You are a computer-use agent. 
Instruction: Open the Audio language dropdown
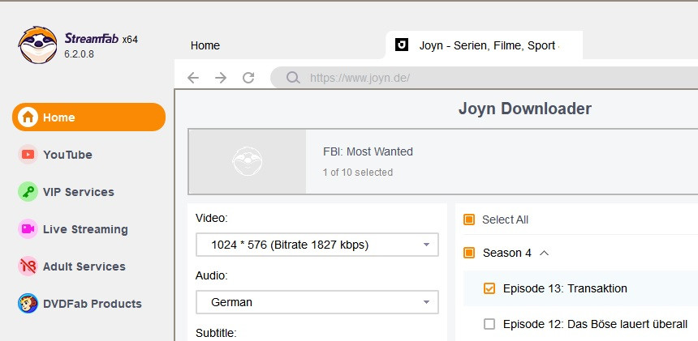click(x=317, y=302)
